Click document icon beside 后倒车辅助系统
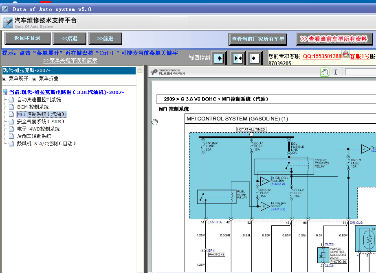Screen dimensions: 376x273 tap(11, 136)
